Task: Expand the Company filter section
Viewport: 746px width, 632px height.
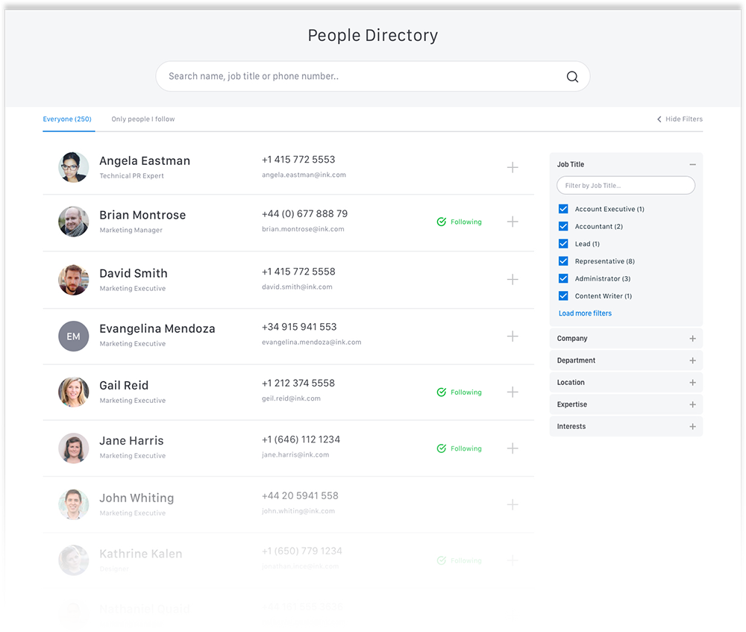Action: (x=692, y=338)
